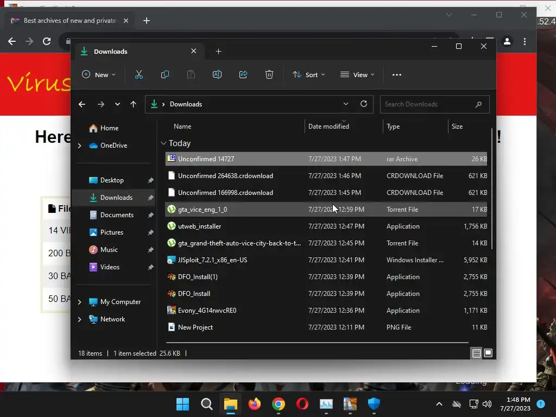Go up one folder level
556x417 pixels.
[134, 104]
